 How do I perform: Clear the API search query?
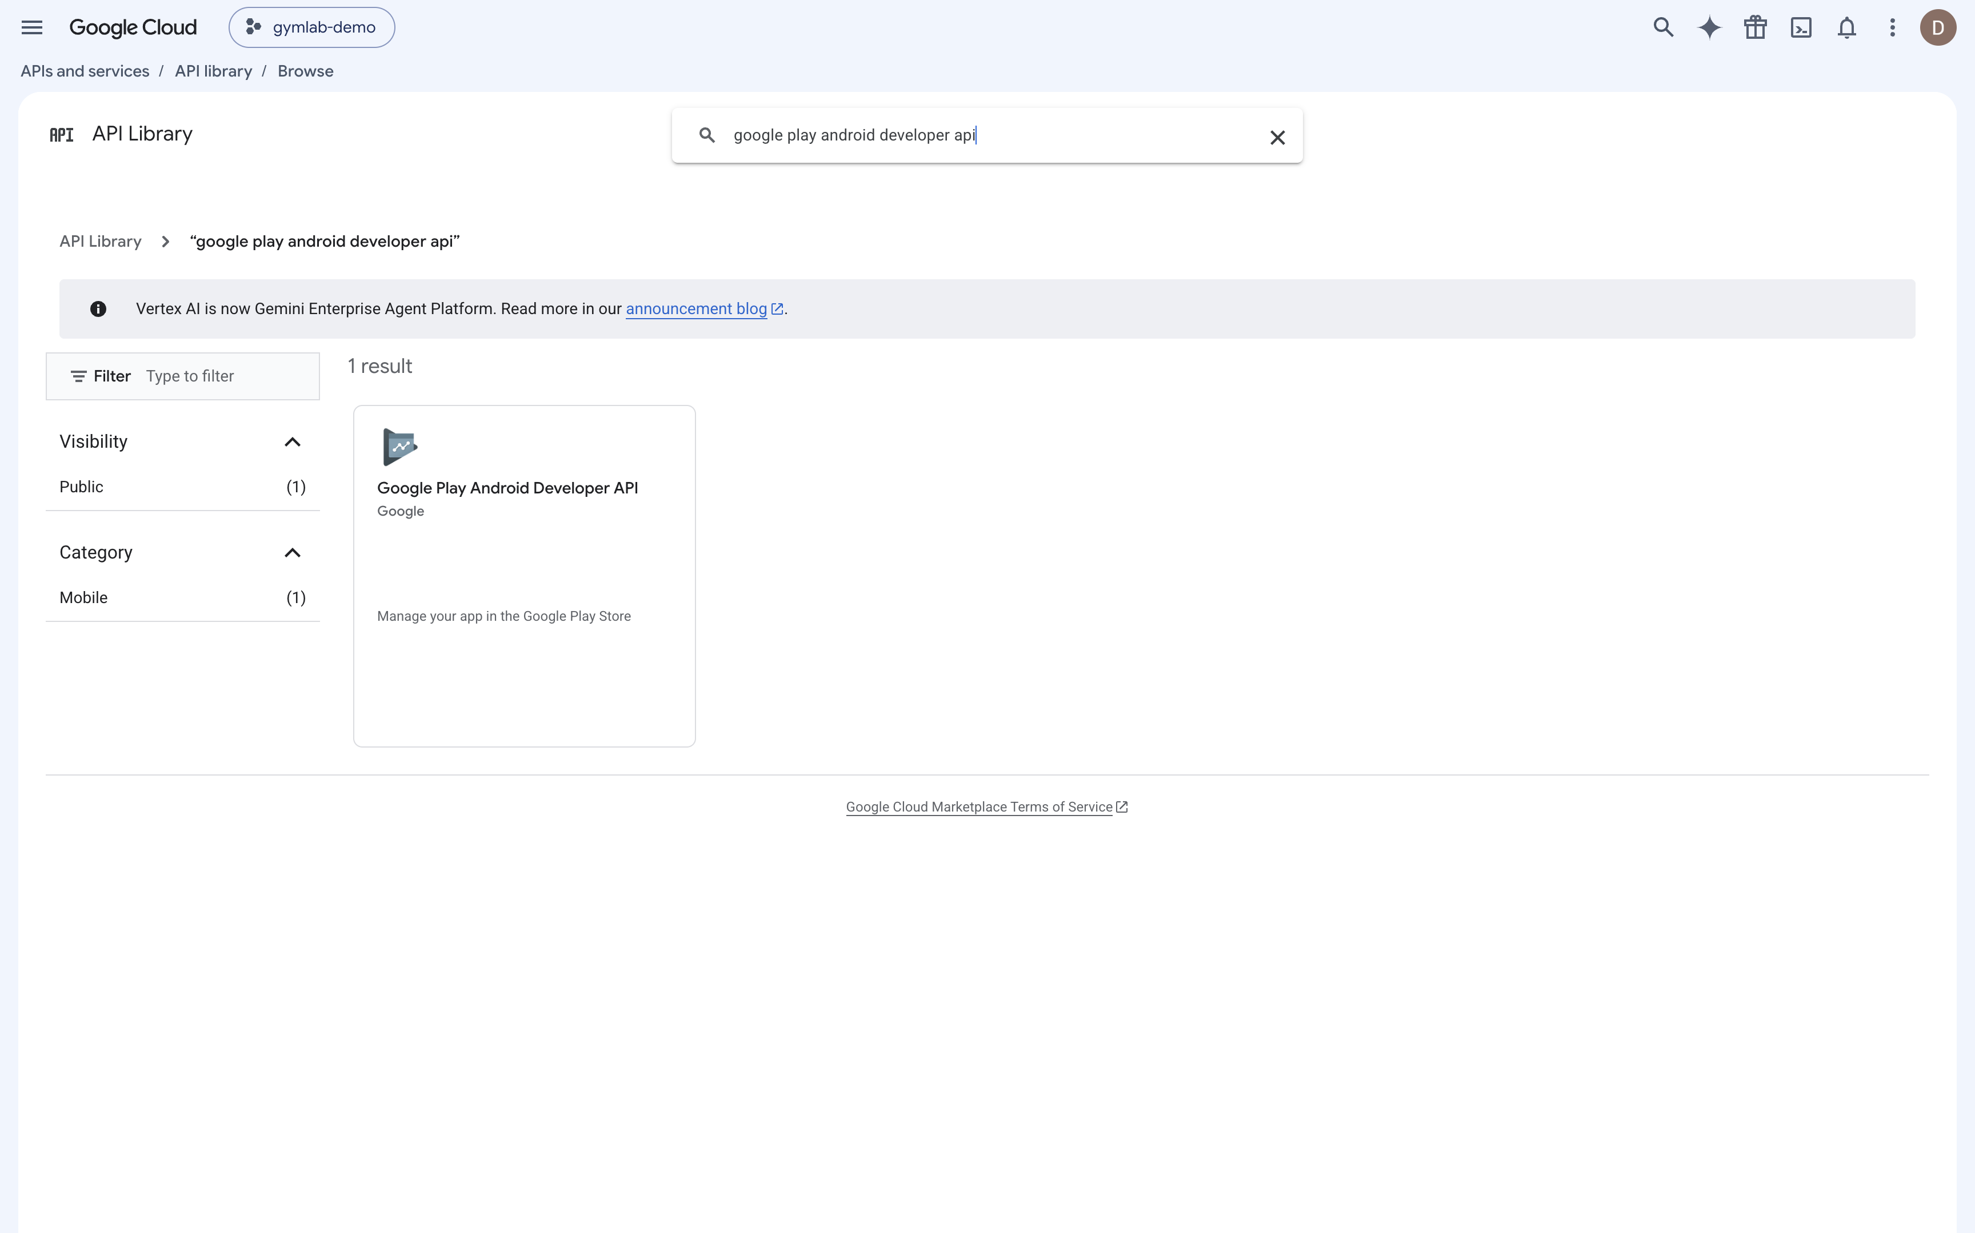pos(1277,137)
